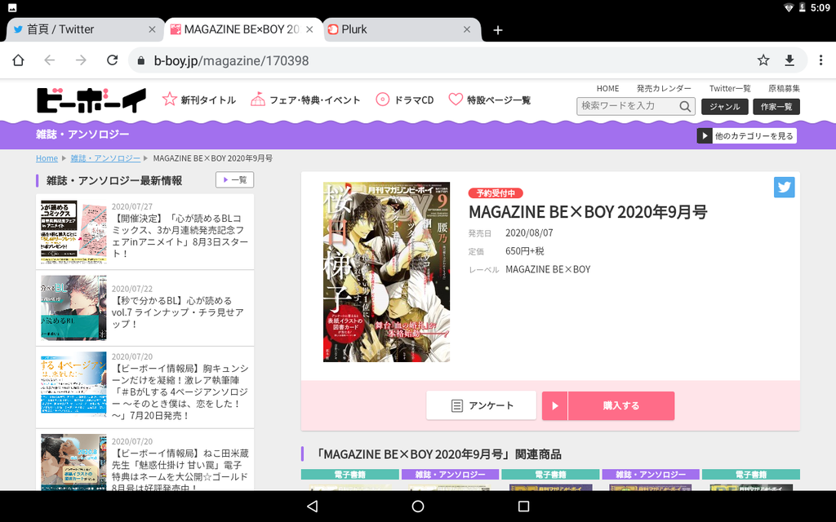
Task: Open ドラマCD menu item
Action: tap(405, 100)
